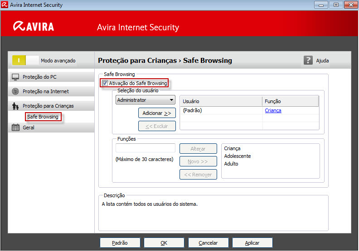This screenshot has height=251, width=359.
Task: Click the Adicionar >> button
Action: [x=157, y=113]
